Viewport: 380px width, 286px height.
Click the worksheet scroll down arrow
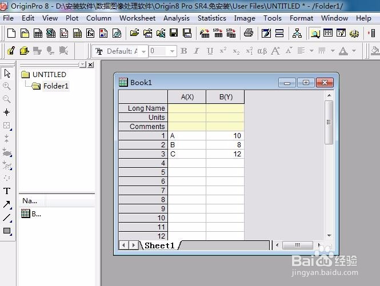pos(329,235)
